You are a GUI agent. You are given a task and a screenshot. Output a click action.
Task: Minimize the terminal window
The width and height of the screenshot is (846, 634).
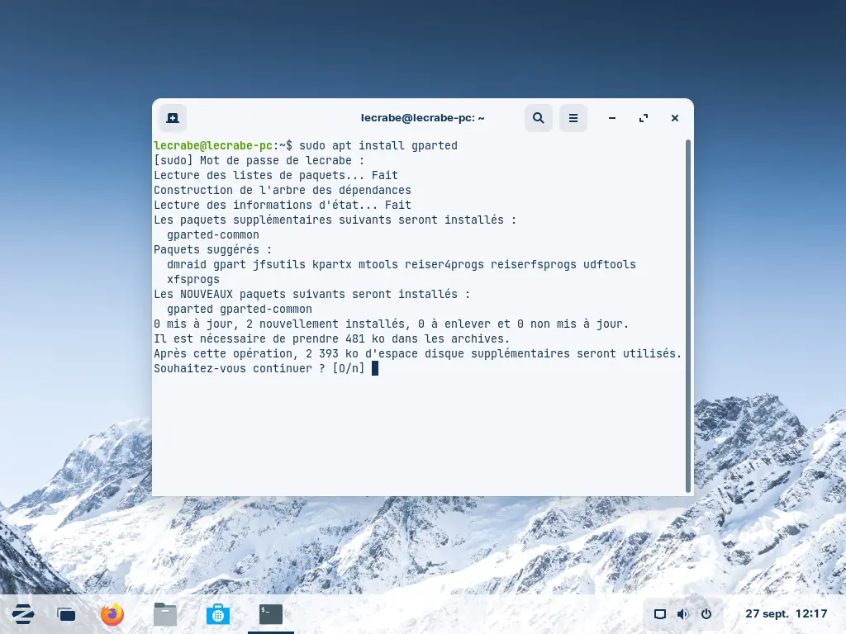click(612, 118)
